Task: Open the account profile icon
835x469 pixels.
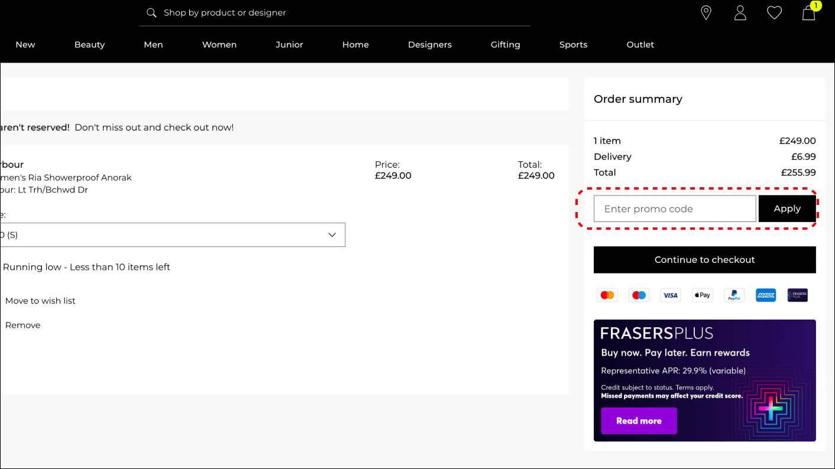Action: (x=740, y=12)
